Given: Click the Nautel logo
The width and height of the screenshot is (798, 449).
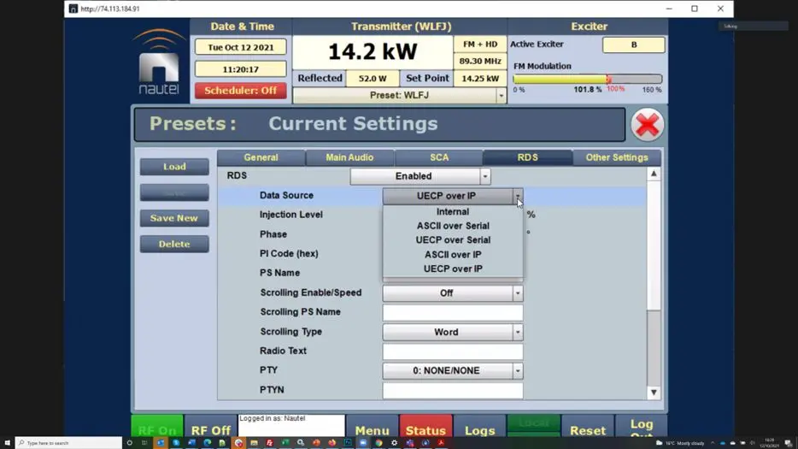Looking at the screenshot, I should point(159,62).
